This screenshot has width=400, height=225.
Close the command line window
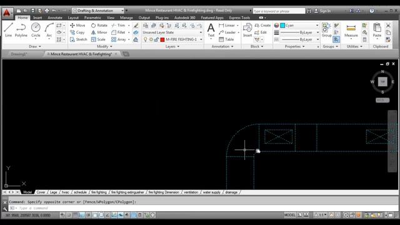[x=5, y=202]
